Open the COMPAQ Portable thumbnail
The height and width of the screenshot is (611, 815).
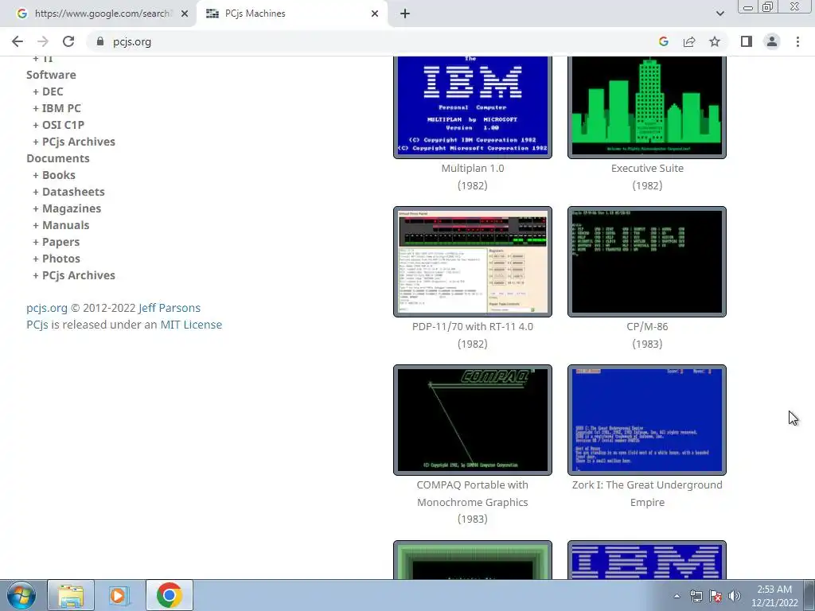pyautogui.click(x=473, y=420)
